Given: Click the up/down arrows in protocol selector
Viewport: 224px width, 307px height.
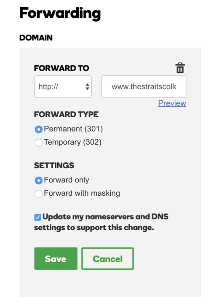Looking at the screenshot, I should pos(88,87).
